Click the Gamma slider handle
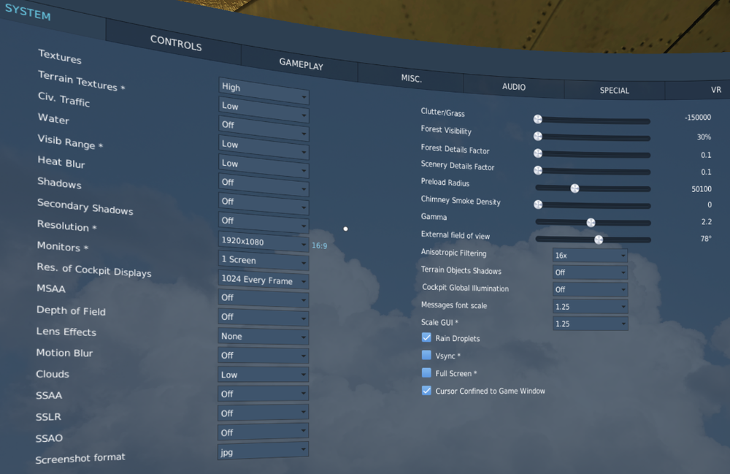The height and width of the screenshot is (474, 730). (x=591, y=221)
